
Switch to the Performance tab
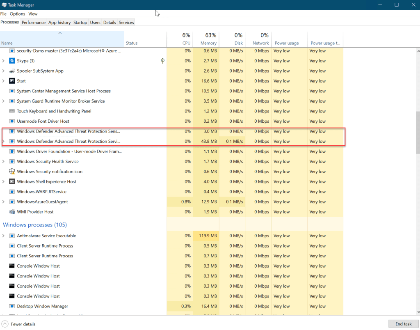pyautogui.click(x=34, y=23)
